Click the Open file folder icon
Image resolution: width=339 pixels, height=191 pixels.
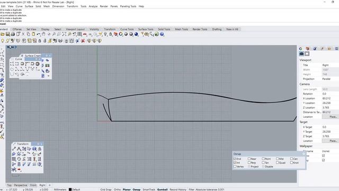2,34
